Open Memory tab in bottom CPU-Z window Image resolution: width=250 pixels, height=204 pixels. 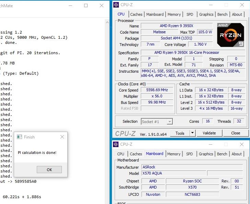[x=174, y=154]
